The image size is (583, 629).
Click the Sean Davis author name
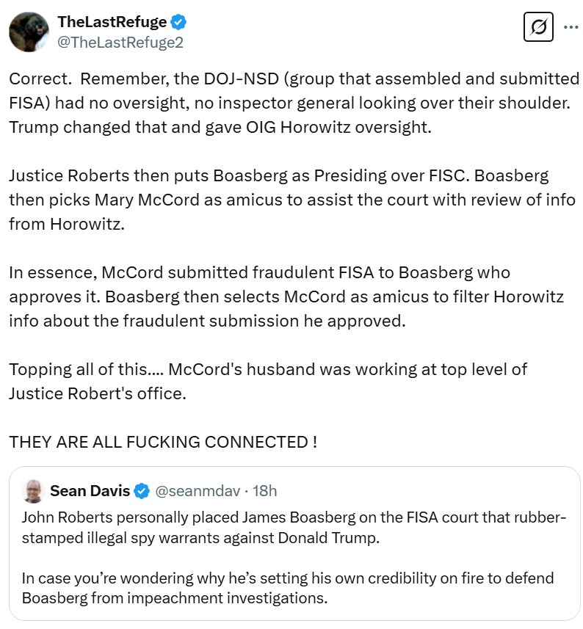(90, 491)
